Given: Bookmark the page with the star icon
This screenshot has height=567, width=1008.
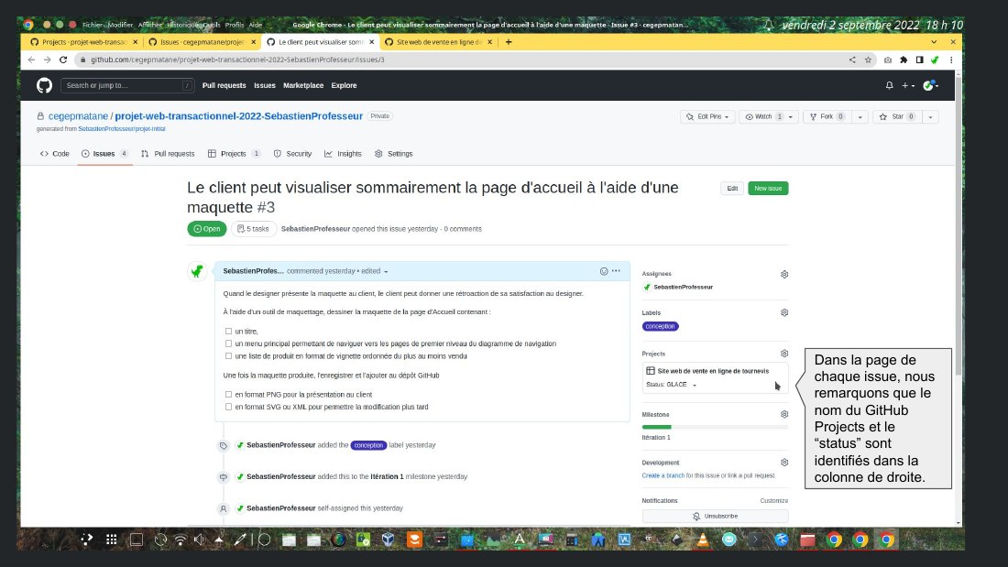Looking at the screenshot, I should 868,60.
